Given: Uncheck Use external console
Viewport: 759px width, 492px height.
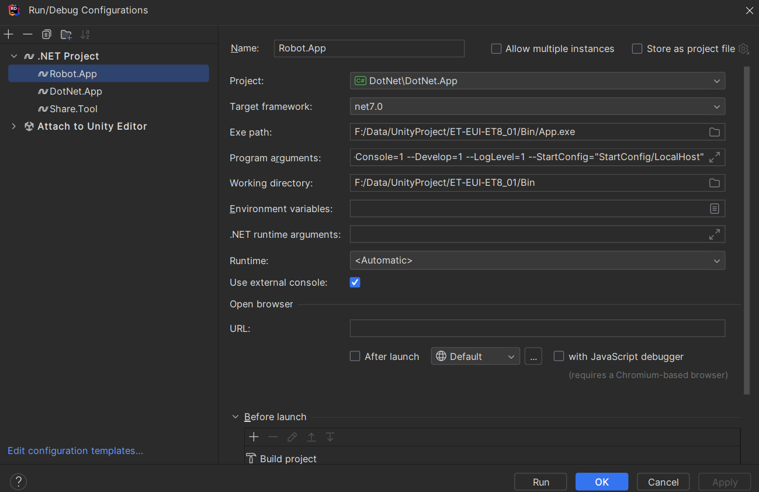Looking at the screenshot, I should tap(355, 282).
